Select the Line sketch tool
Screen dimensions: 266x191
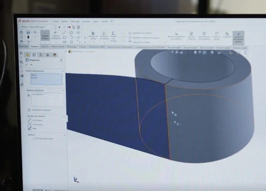tap(64, 32)
